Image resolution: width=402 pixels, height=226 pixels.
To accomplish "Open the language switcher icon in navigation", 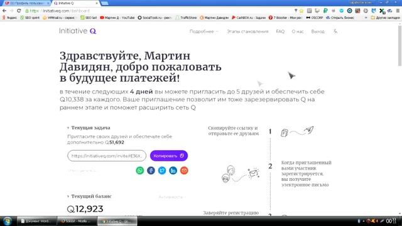I will (x=335, y=31).
